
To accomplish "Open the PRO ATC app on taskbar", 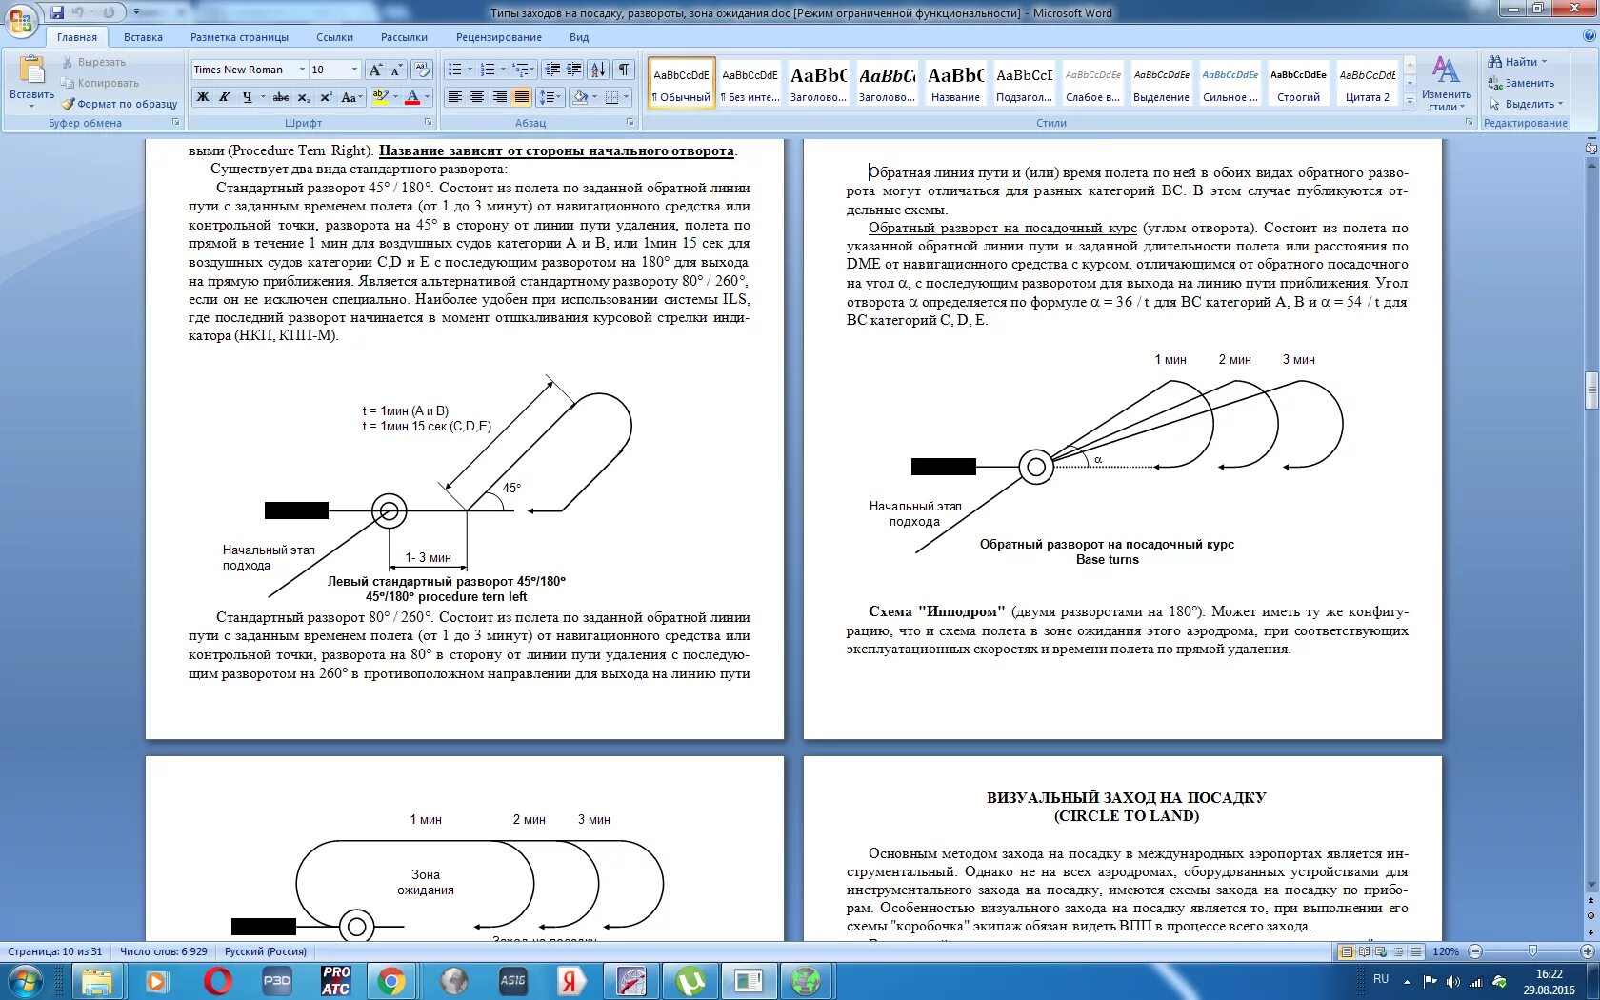I will pos(335,981).
